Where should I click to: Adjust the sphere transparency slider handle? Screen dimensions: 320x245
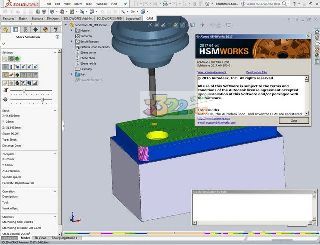[x=43, y=100]
